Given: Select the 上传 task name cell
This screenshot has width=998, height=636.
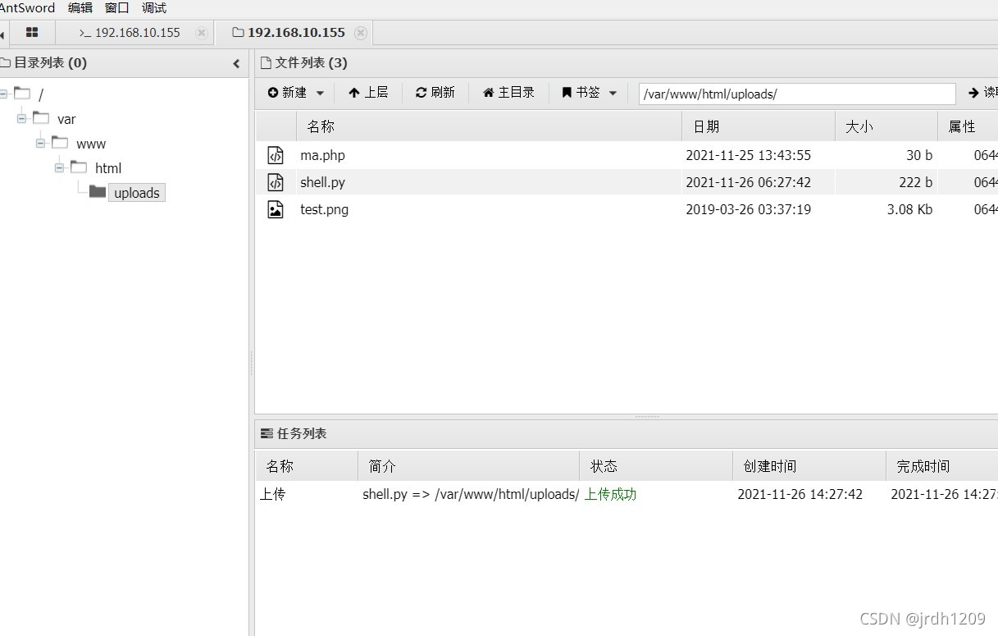Looking at the screenshot, I should (x=273, y=494).
